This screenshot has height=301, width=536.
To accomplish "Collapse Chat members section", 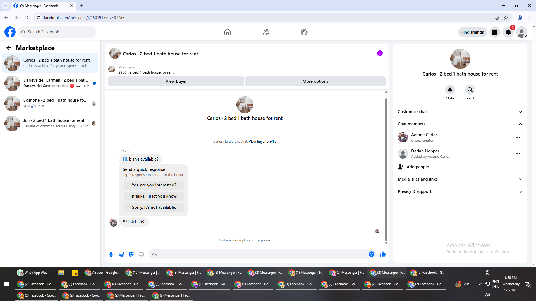I will [x=460, y=124].
